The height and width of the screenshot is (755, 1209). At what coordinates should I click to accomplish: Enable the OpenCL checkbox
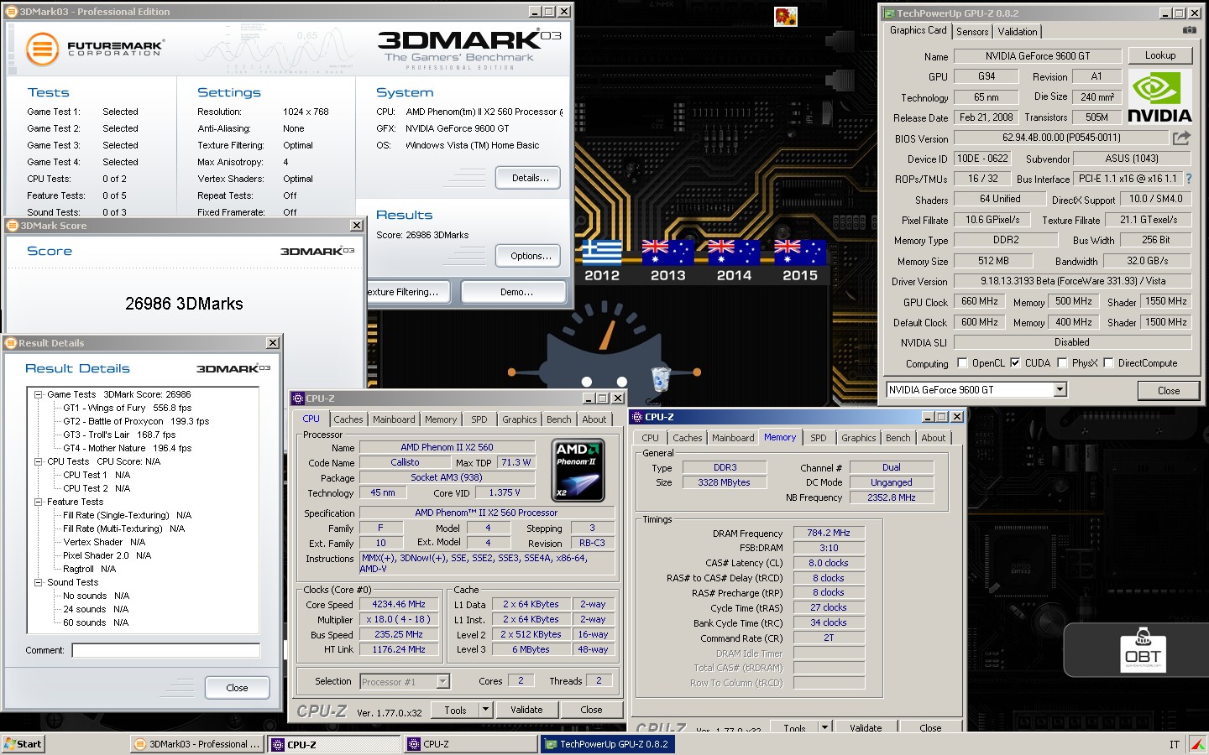[x=962, y=363]
